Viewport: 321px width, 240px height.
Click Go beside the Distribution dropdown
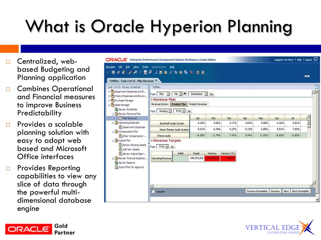(212, 94)
